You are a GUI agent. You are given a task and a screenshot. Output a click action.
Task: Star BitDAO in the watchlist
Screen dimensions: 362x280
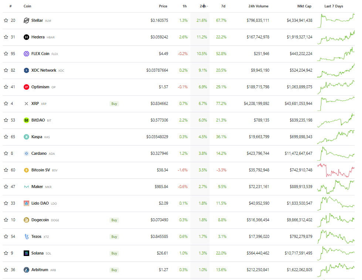[6, 120]
